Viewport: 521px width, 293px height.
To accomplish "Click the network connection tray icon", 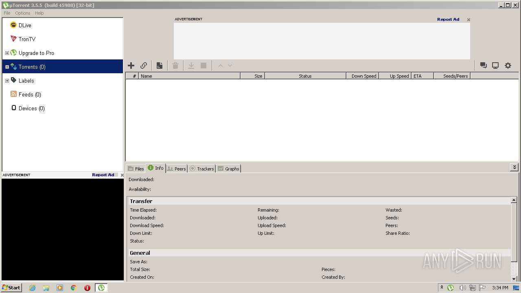I will pos(473,288).
